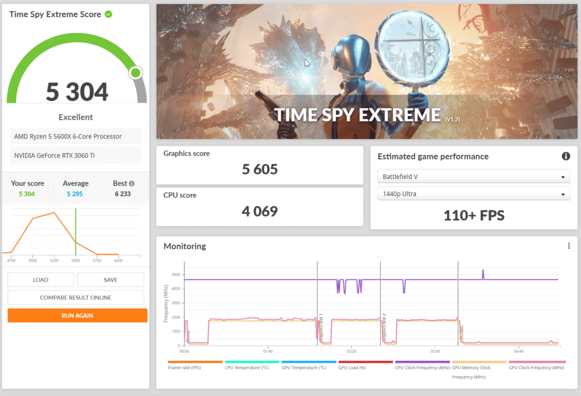Click the LOAD button
This screenshot has width=581, height=396.
(x=41, y=280)
